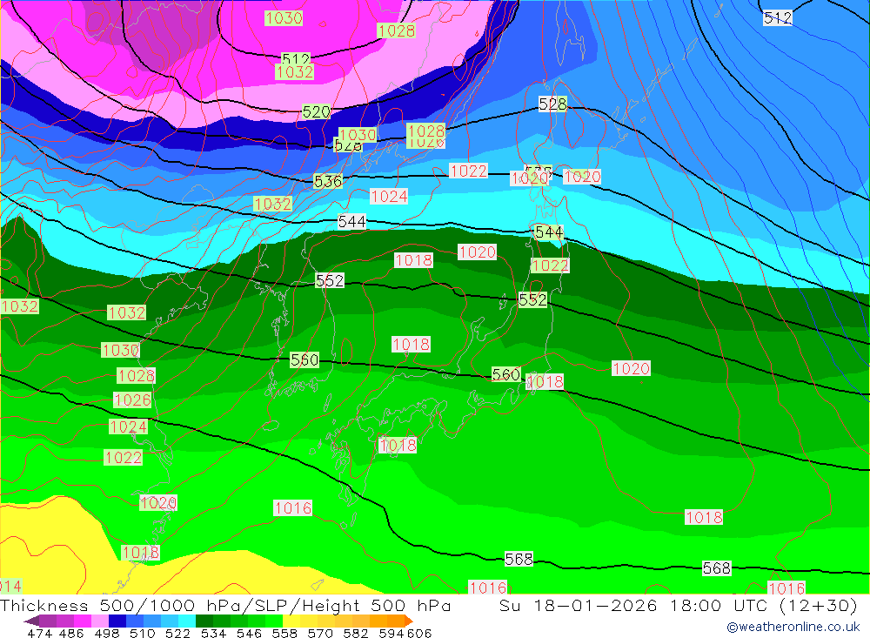Pick the cyan swatch in the color legend
This screenshot has height=638, width=870.
(187, 621)
